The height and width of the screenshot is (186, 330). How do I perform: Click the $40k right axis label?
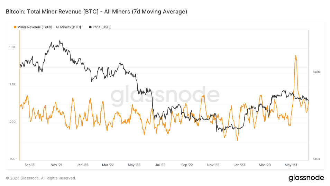pos(317,72)
